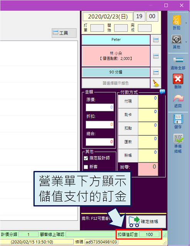Open the 工具 tools button
190x246 pixels.
point(64,33)
